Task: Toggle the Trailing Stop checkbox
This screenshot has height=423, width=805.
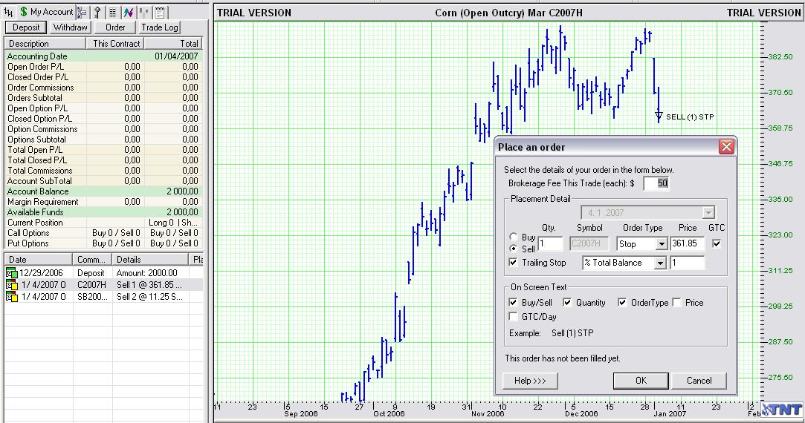Action: (513, 262)
